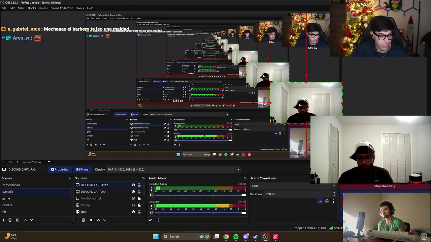Move selected source up
Viewport: 431px width, 242px height.
point(98,220)
